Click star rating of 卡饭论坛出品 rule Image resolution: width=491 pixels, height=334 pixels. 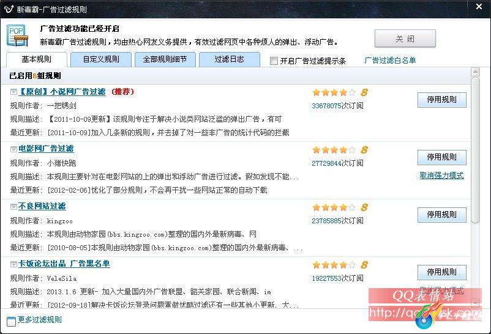click(x=334, y=265)
